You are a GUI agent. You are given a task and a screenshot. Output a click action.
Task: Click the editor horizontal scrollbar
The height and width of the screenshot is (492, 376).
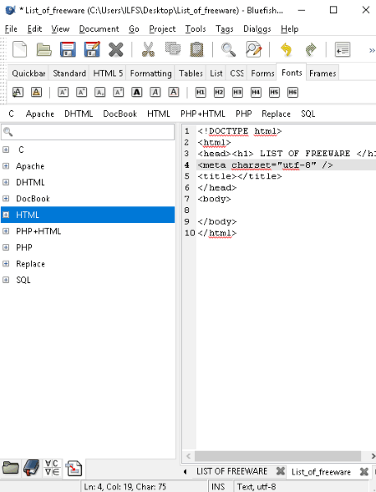tap(277, 456)
